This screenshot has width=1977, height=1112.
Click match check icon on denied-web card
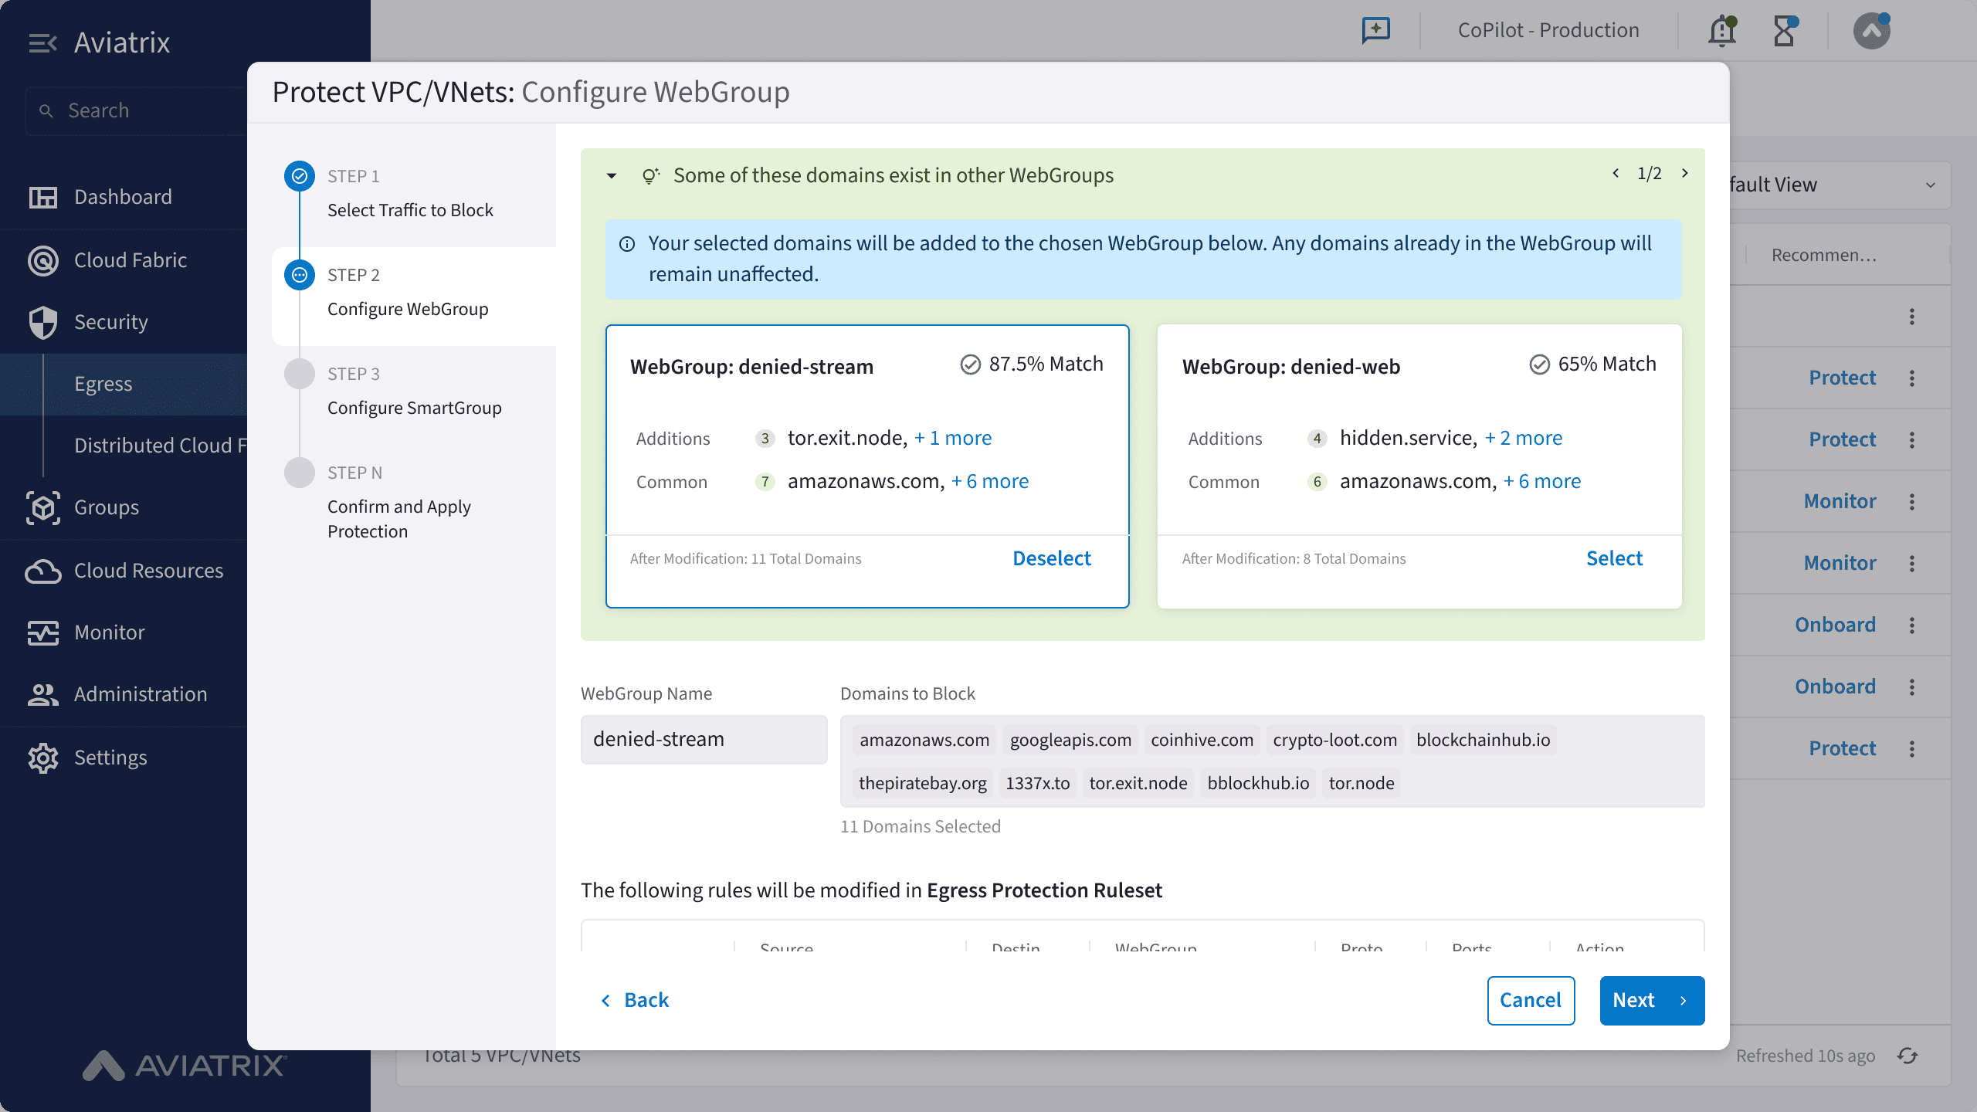(x=1540, y=364)
